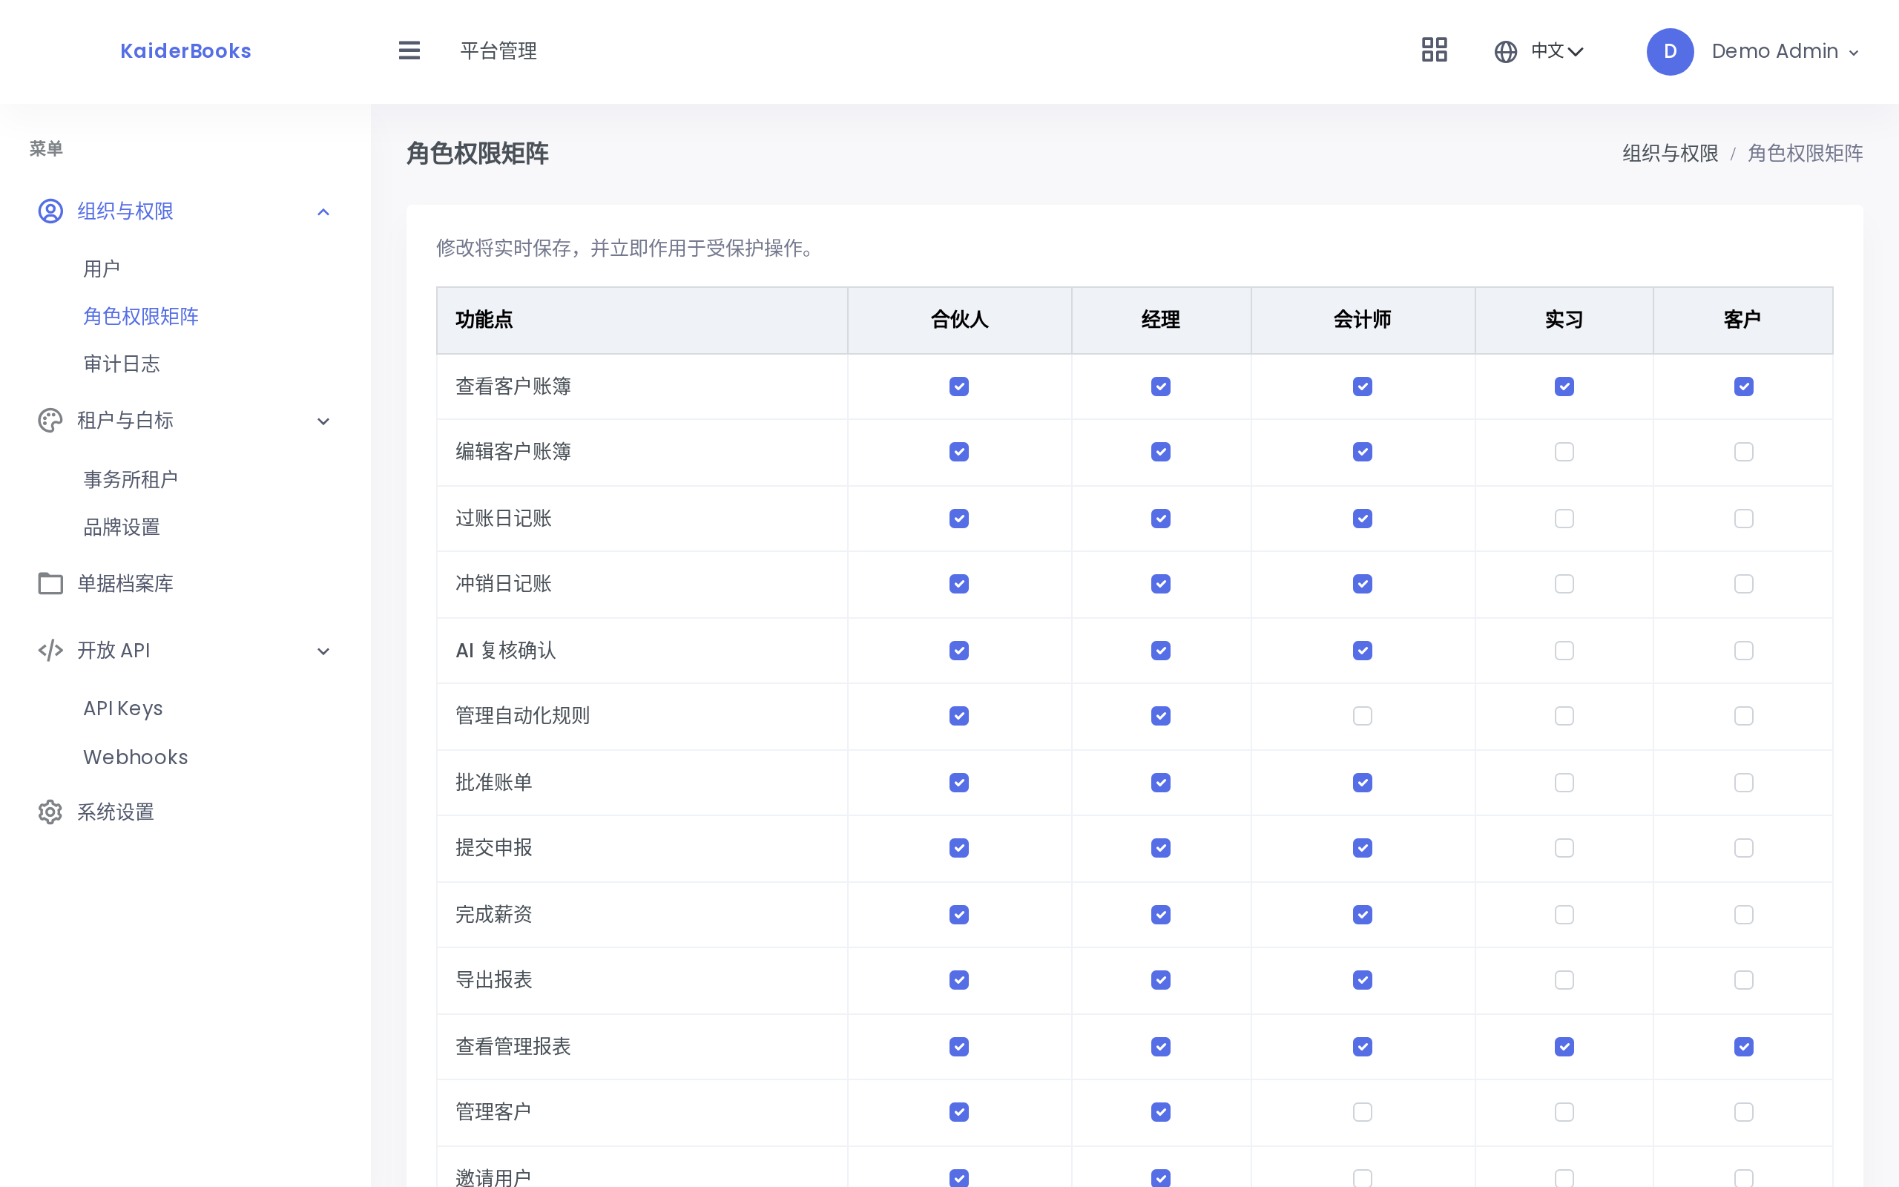Uncheck 查看管理报表 for 实习
The image size is (1899, 1187).
coord(1564,1047)
